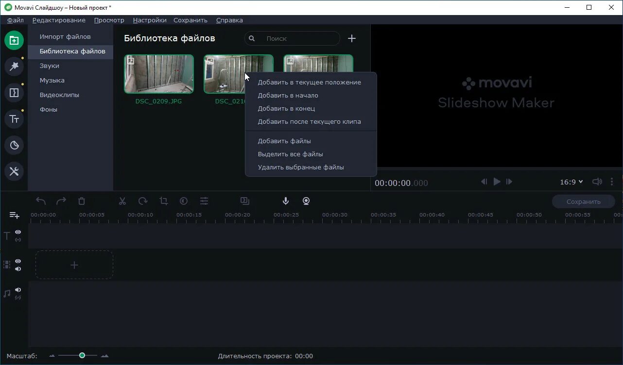Click the zoom in timeline icon

coord(104,356)
